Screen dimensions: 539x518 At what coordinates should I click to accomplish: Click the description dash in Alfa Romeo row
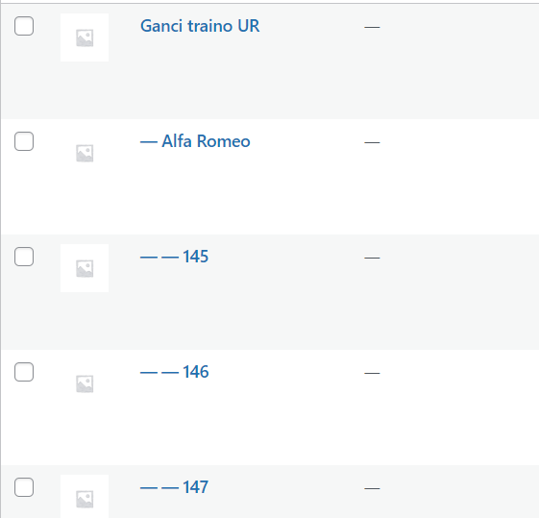point(372,142)
